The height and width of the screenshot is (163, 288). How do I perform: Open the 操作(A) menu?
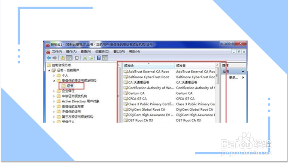(x=71, y=51)
